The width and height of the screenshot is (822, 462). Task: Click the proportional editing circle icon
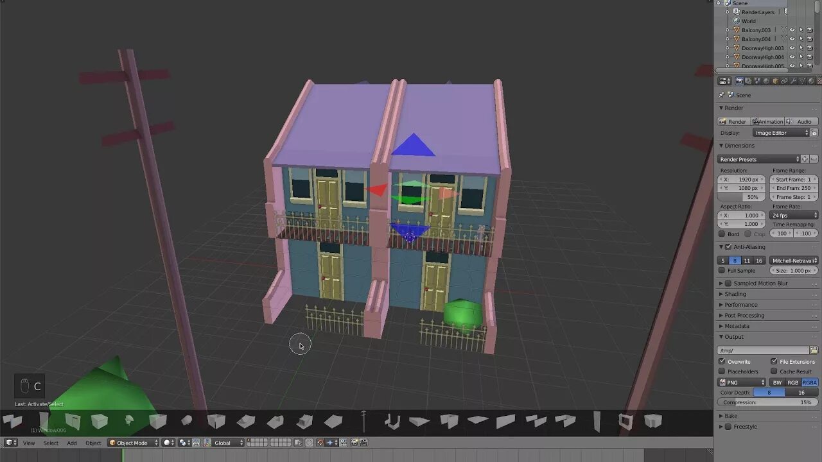(x=309, y=443)
